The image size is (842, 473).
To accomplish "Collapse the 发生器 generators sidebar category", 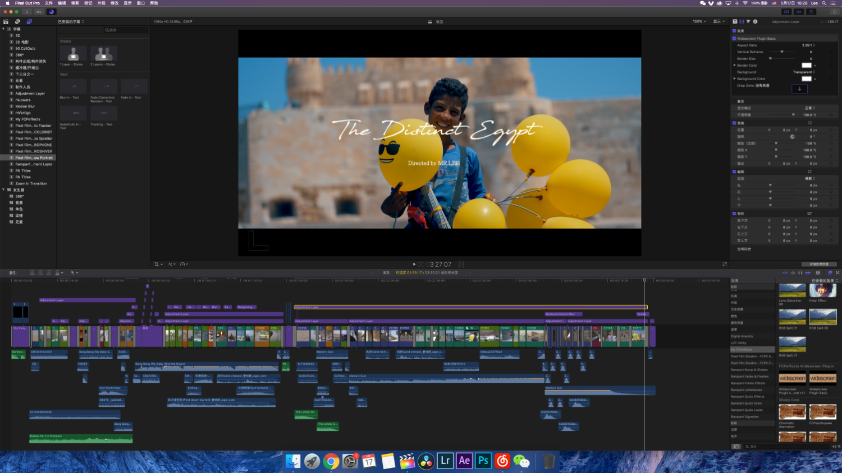I will (3, 190).
